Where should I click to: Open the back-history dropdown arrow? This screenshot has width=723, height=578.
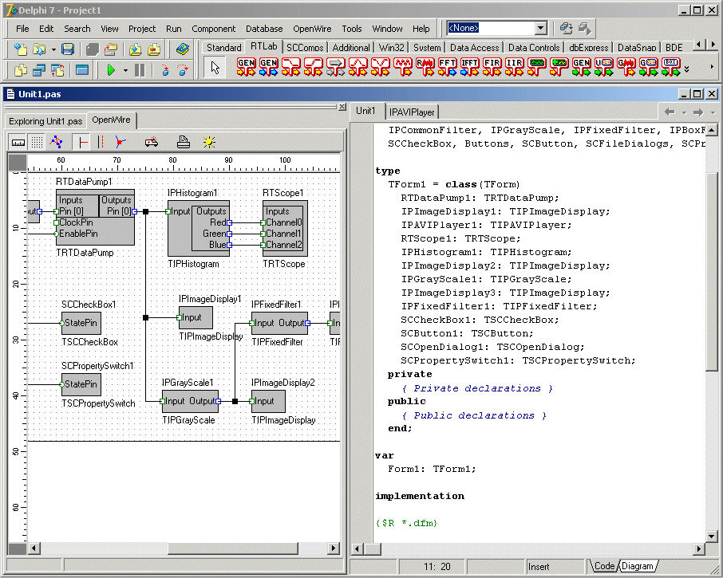coord(684,112)
